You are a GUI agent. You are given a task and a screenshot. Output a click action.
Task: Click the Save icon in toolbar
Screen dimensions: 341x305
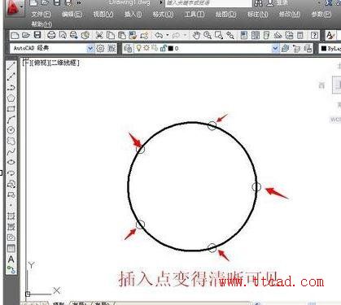pos(37,35)
